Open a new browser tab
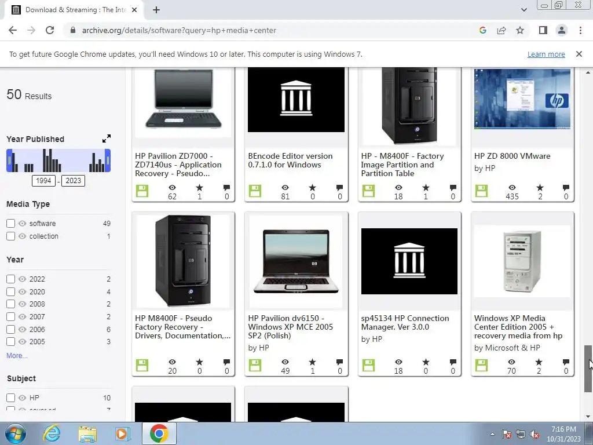 point(156,10)
